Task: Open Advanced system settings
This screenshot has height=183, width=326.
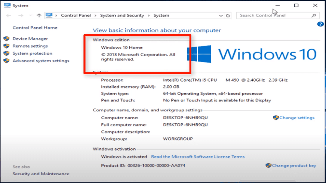Action: [41, 61]
